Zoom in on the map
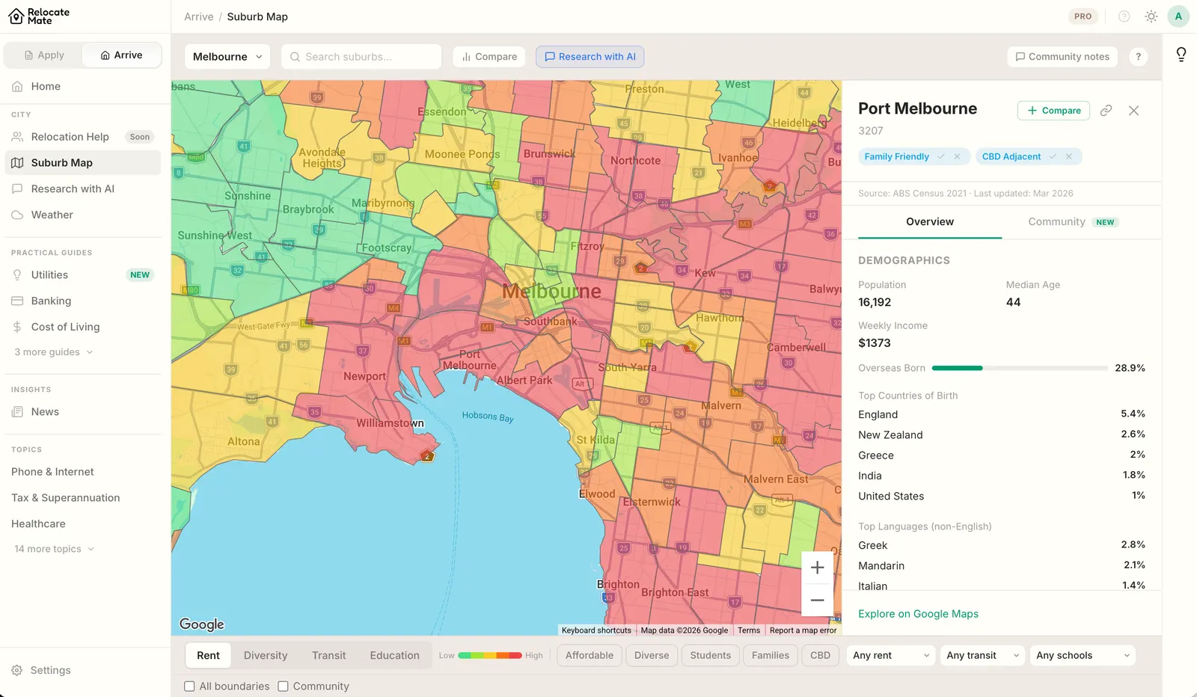This screenshot has width=1197, height=697. pos(817,568)
